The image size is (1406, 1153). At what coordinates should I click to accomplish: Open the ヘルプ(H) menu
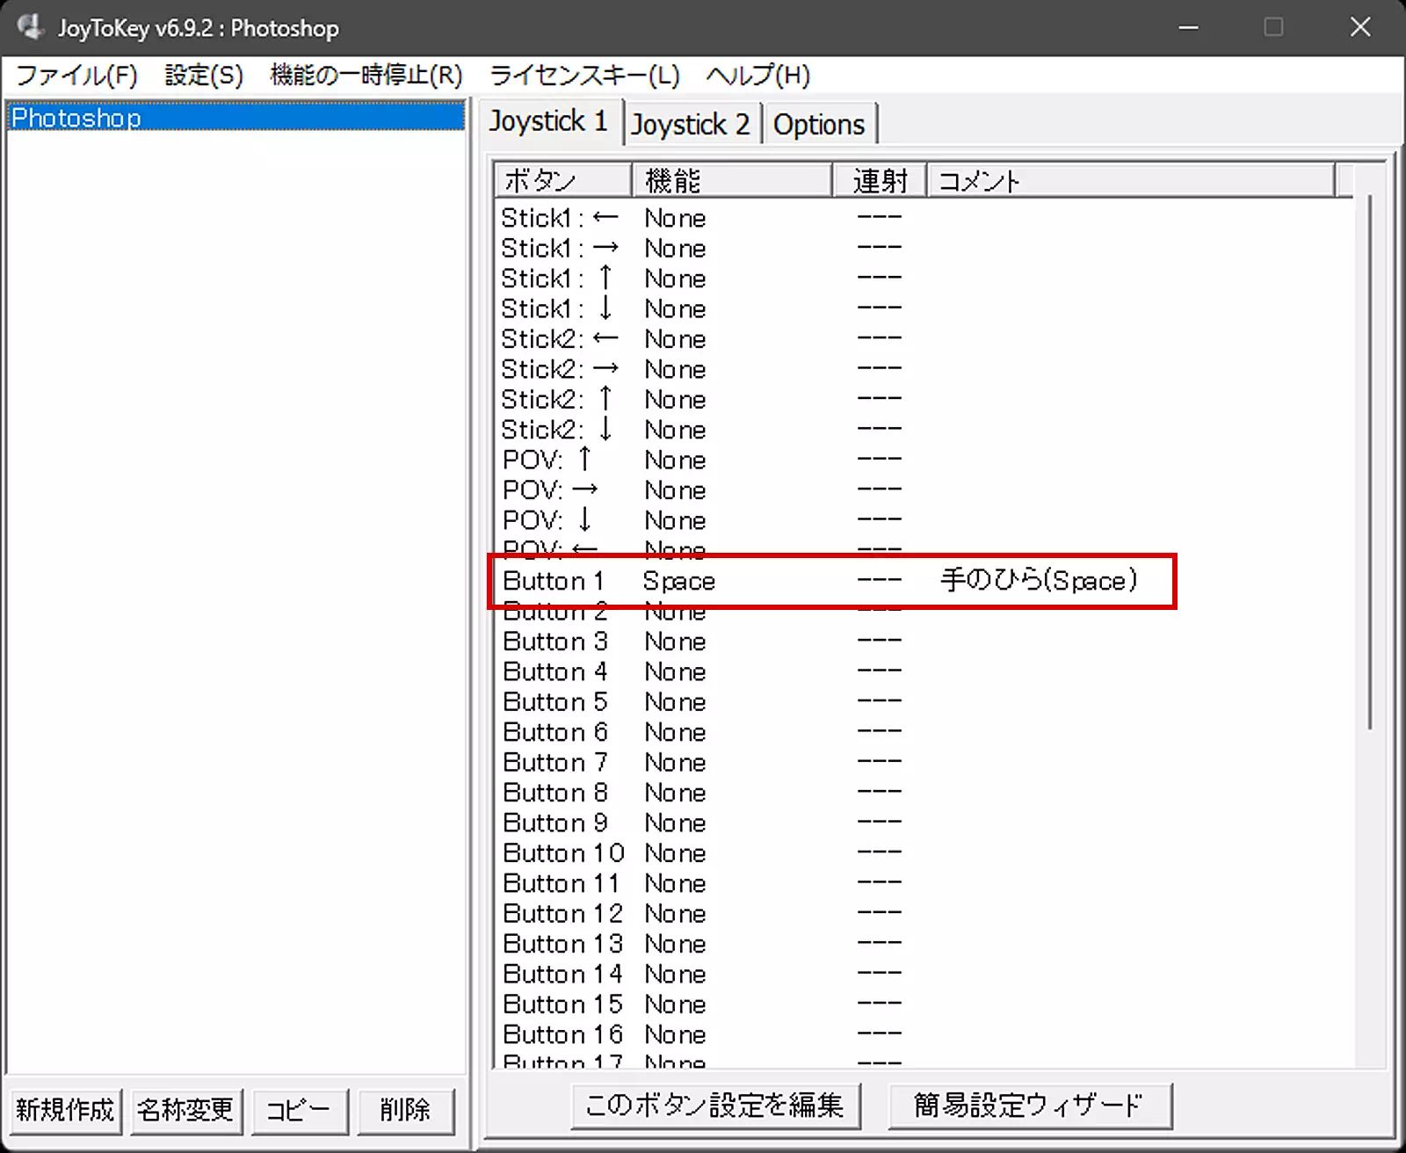(x=758, y=76)
